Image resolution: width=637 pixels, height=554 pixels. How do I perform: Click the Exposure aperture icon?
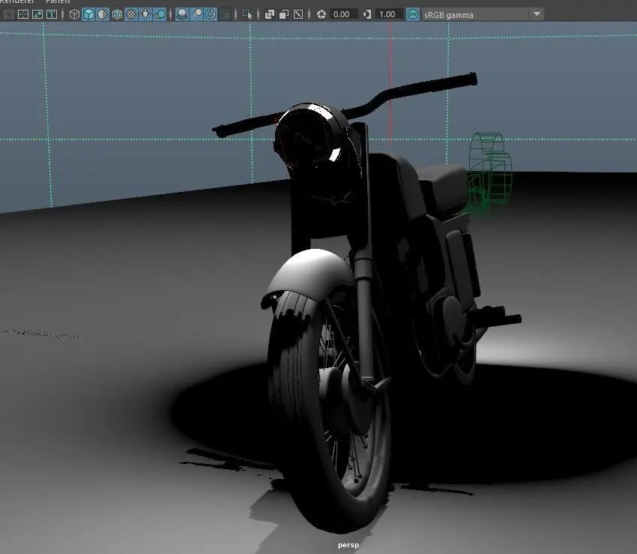pyautogui.click(x=321, y=15)
